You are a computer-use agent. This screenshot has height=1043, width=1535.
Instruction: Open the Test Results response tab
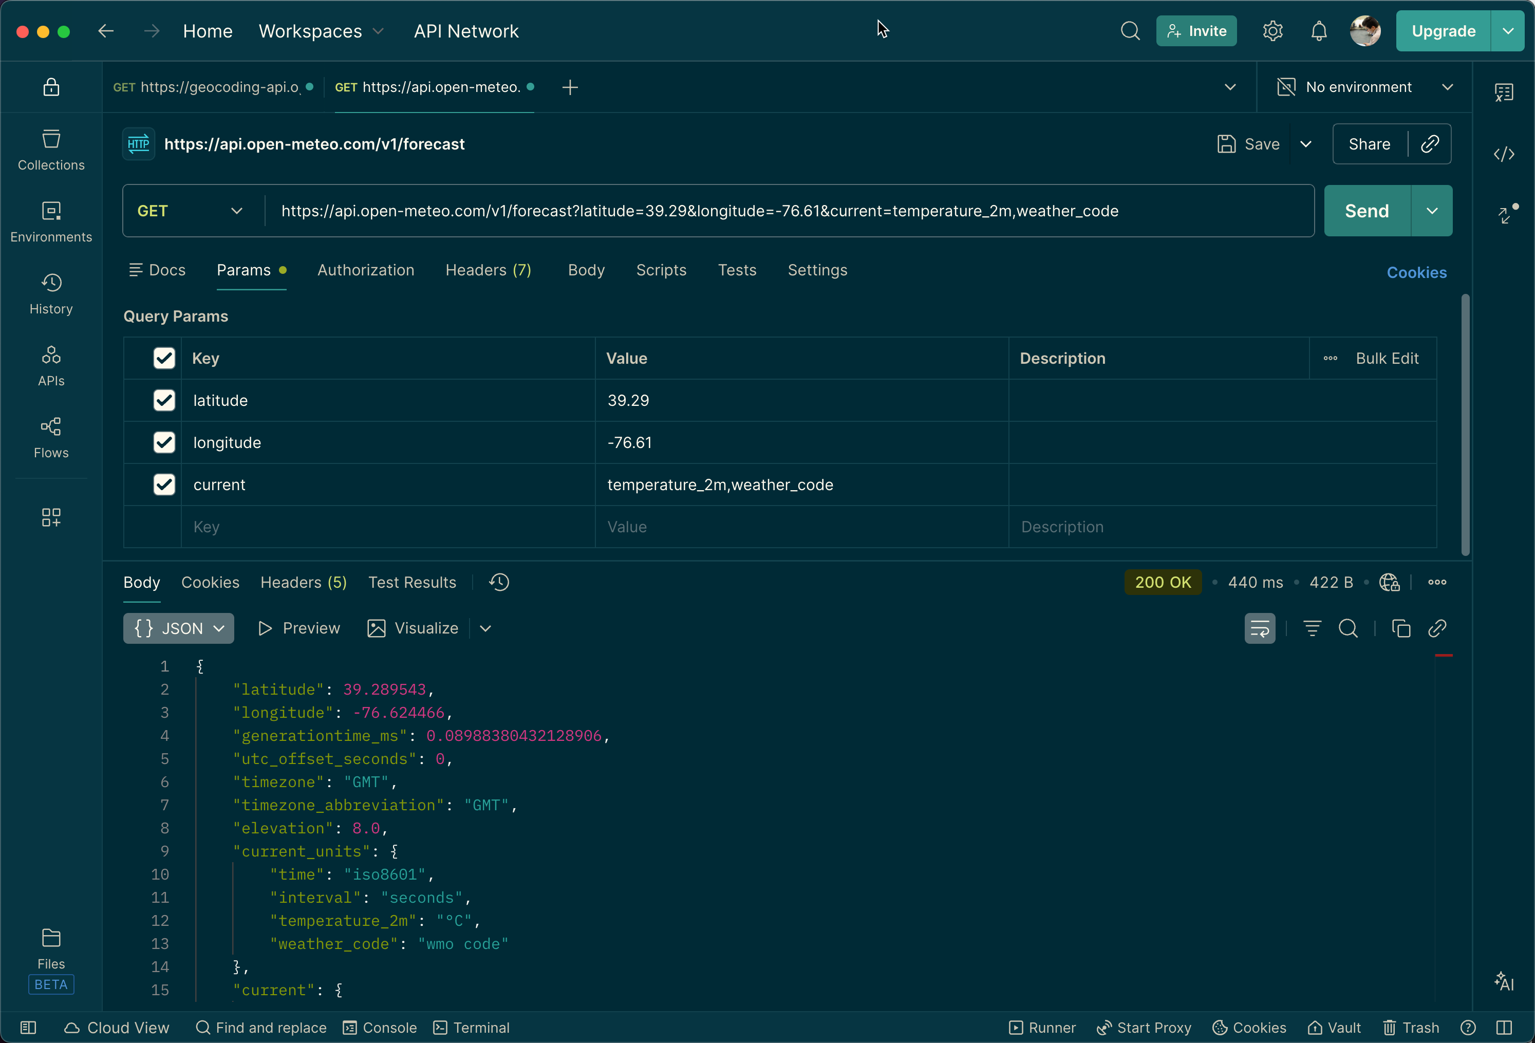(412, 583)
